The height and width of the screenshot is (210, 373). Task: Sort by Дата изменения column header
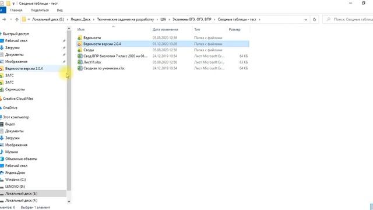point(166,30)
